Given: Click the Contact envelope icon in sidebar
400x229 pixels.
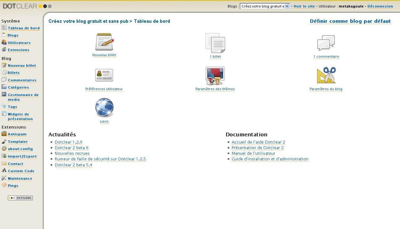Looking at the screenshot, I should pos(4,163).
